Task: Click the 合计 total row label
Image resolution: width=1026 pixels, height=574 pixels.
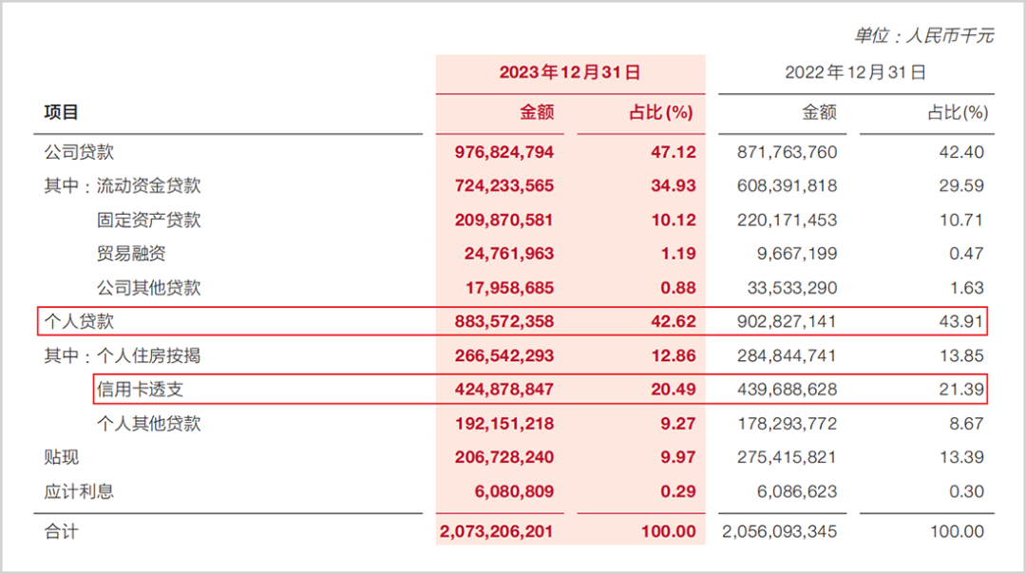Action: (x=62, y=531)
